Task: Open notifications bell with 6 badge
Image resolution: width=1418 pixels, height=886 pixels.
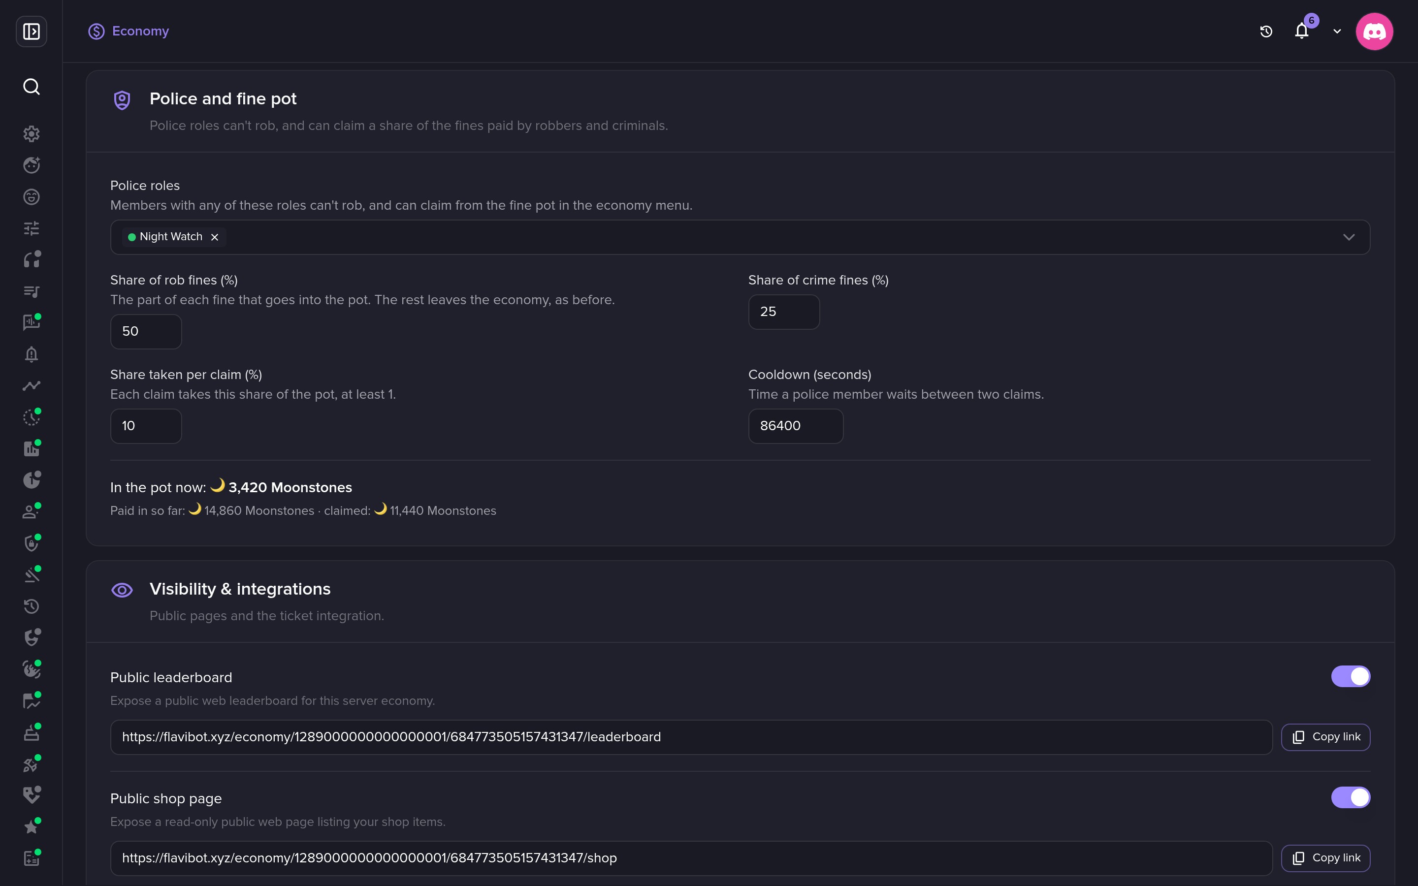Action: point(1302,31)
